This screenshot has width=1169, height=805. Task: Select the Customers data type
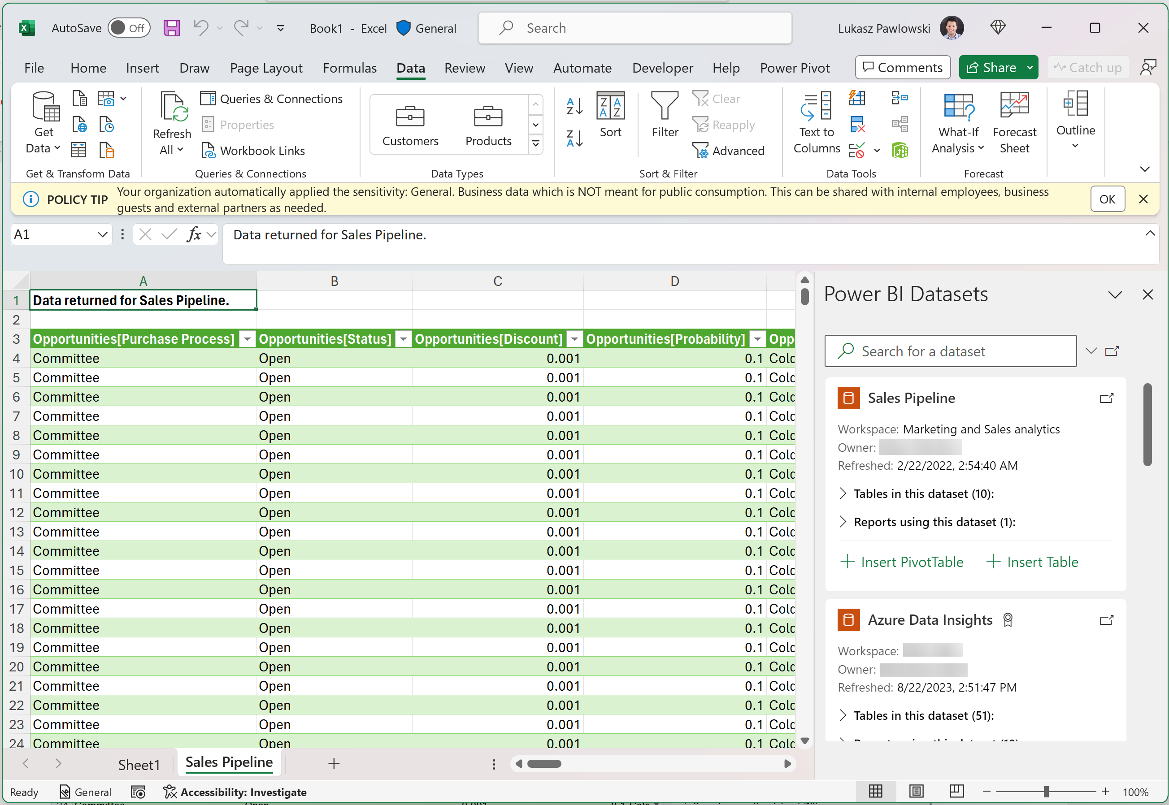[x=410, y=125]
